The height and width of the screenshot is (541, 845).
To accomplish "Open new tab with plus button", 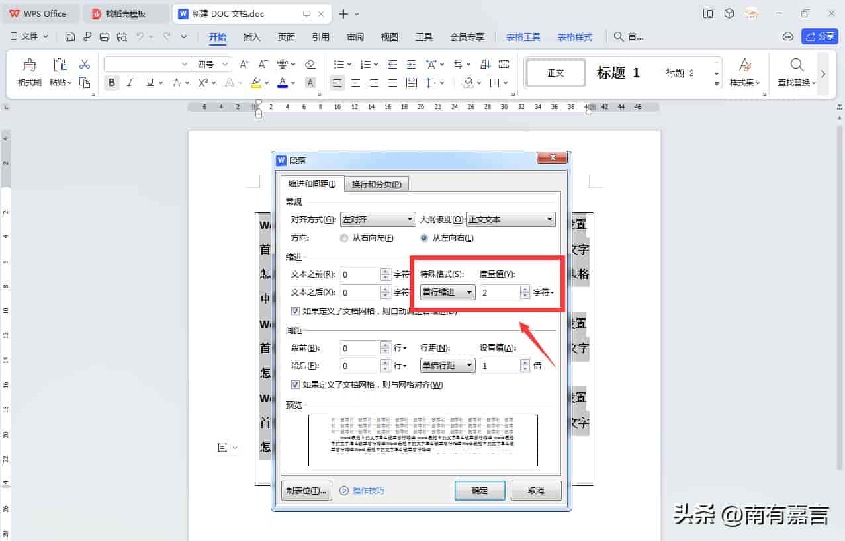I will coord(343,14).
